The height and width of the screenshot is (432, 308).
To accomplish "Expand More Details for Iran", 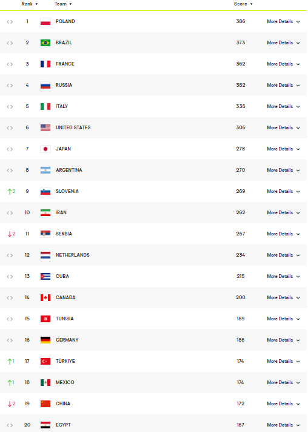I will 283,212.
